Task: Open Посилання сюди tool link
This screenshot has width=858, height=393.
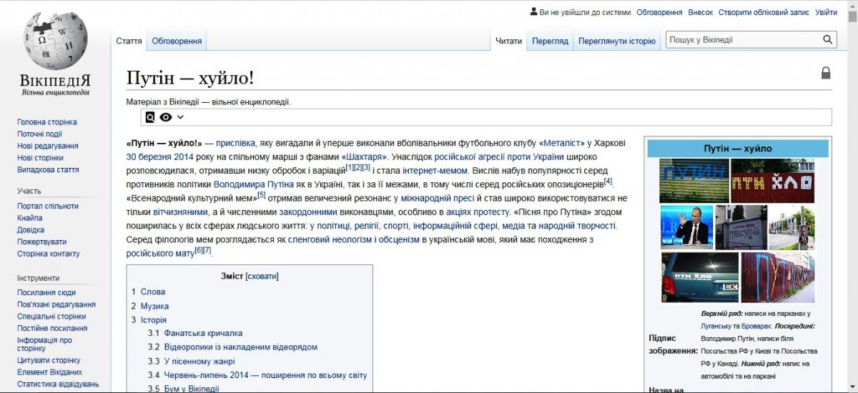Action: (x=46, y=292)
